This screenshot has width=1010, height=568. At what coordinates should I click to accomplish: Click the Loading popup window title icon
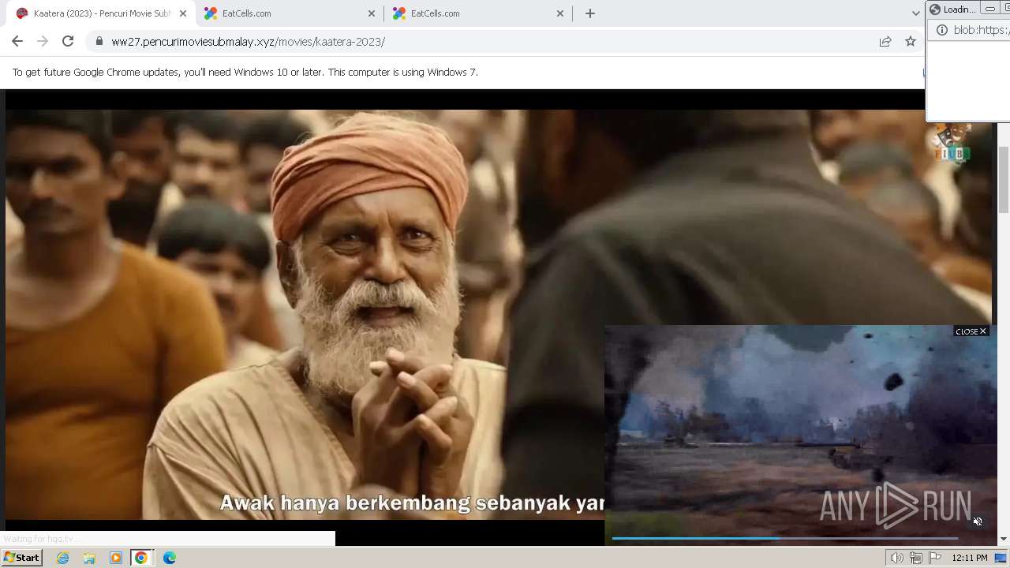coord(935,9)
